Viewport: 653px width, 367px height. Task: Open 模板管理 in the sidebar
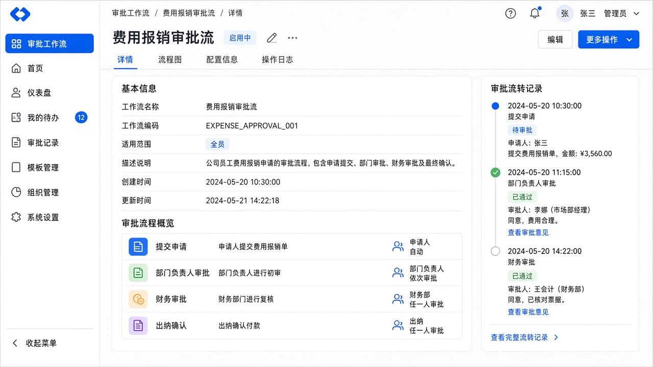pyautogui.click(x=49, y=168)
